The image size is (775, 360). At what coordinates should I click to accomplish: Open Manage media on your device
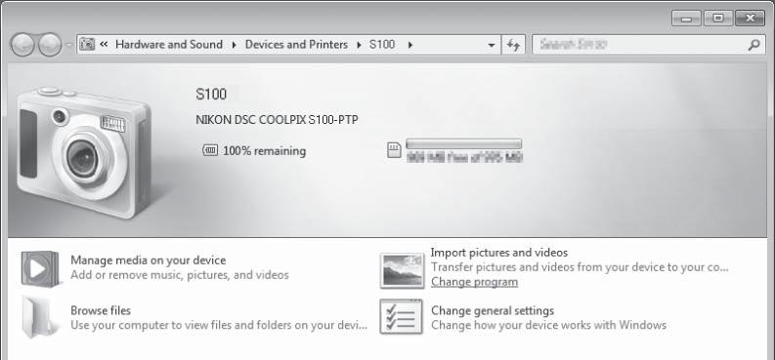pyautogui.click(x=149, y=260)
